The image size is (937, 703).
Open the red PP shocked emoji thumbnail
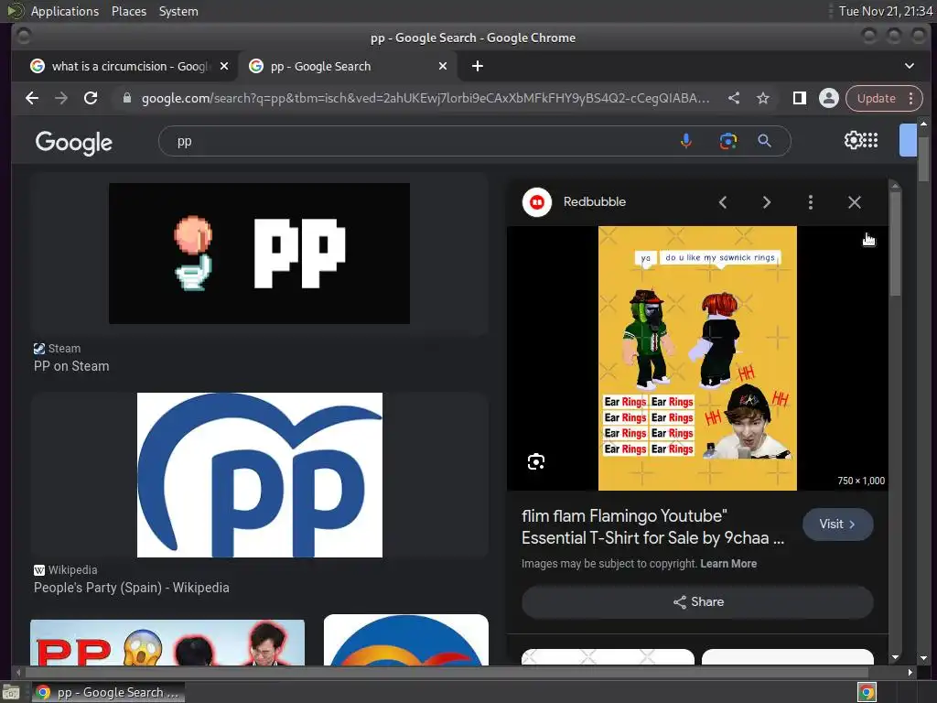[167, 643]
